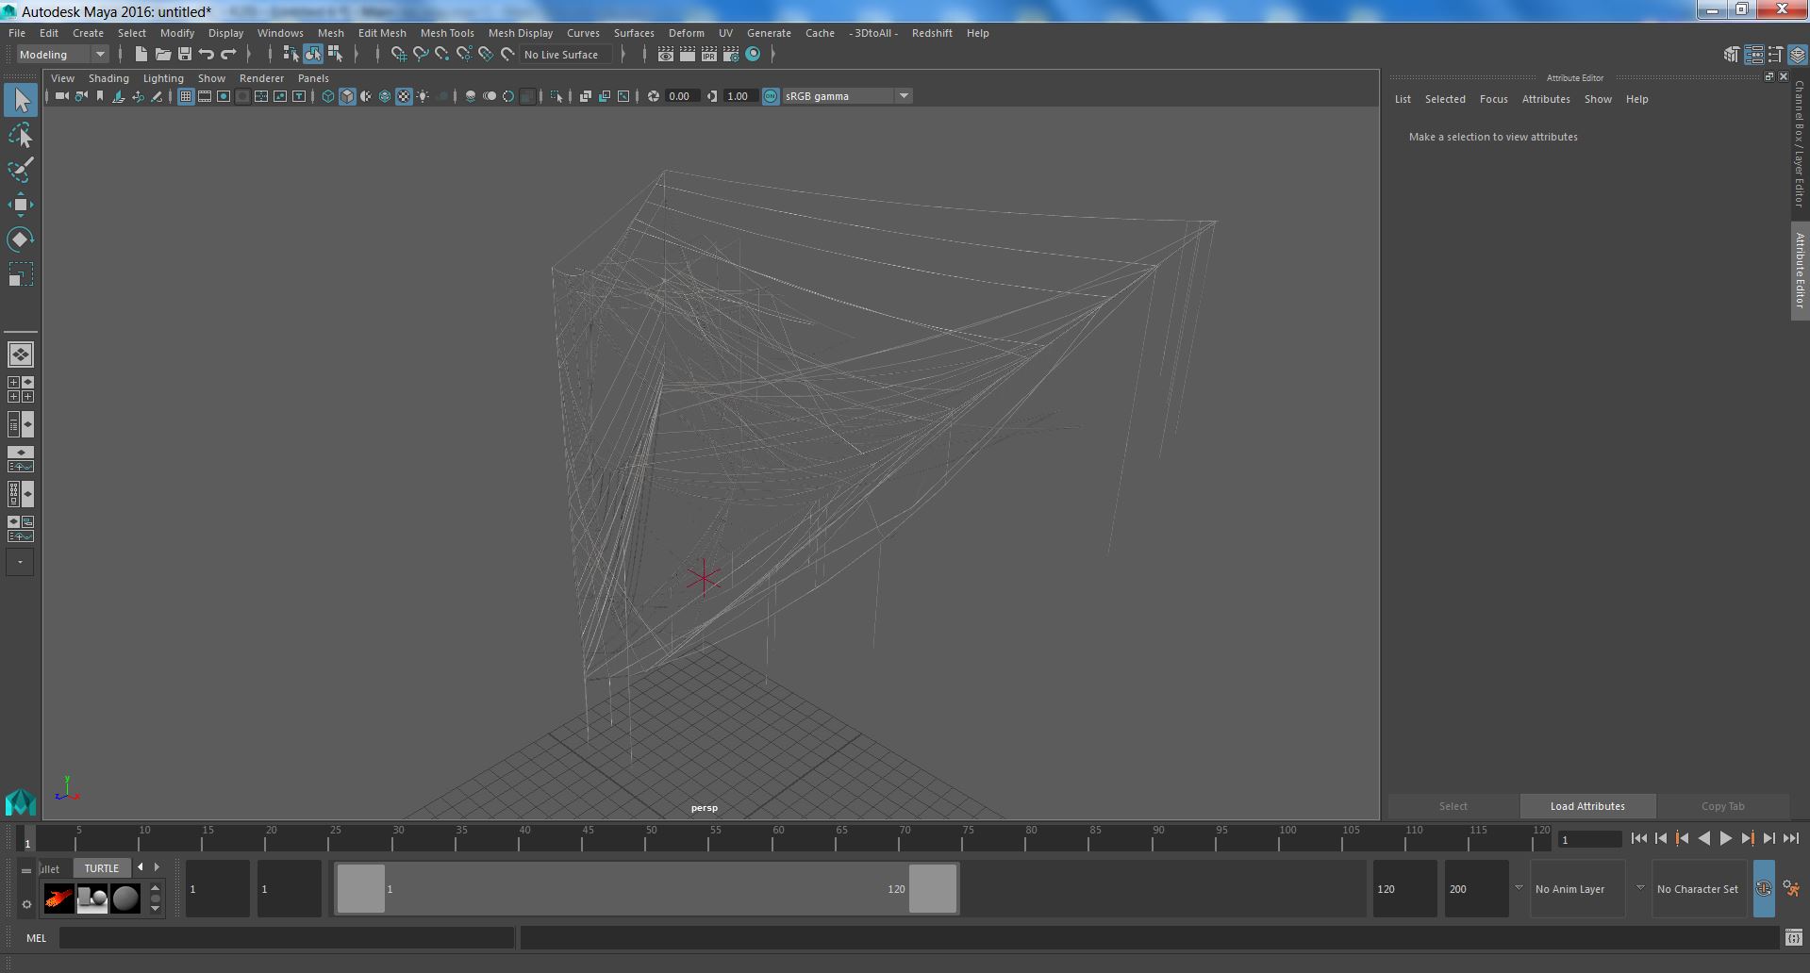This screenshot has height=973, width=1810.
Task: Toggle Select by component type mode
Action: coord(335,55)
